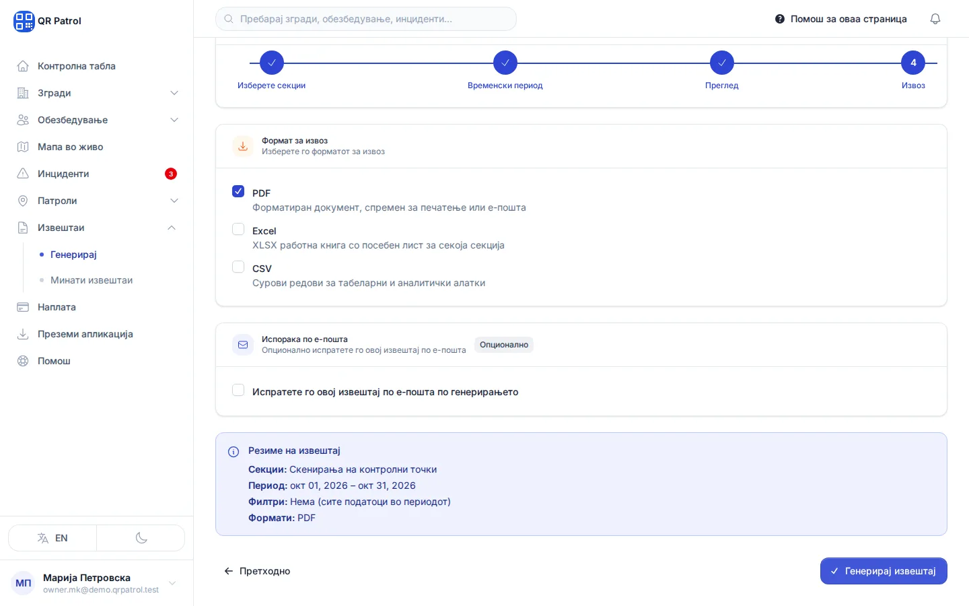Click the Извештаи document icon
This screenshot has width=969, height=606.
click(23, 228)
